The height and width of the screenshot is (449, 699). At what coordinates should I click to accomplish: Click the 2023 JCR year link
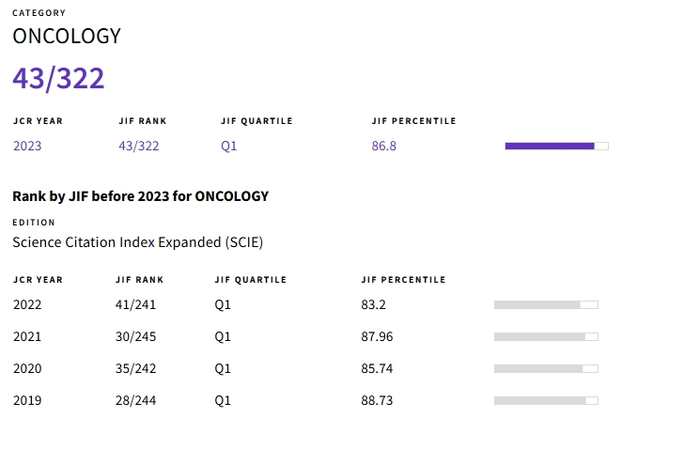click(x=27, y=146)
